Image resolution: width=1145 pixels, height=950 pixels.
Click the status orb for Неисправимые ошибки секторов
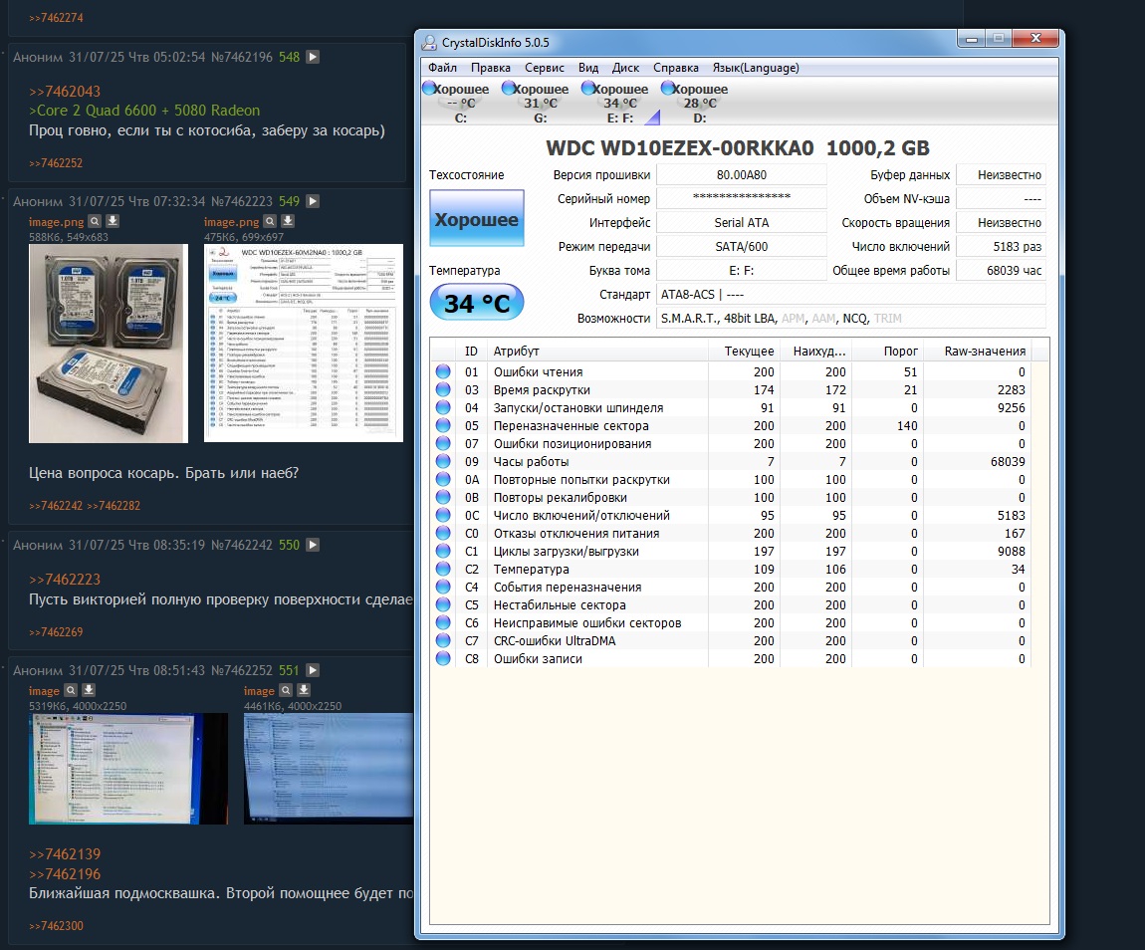coord(443,622)
